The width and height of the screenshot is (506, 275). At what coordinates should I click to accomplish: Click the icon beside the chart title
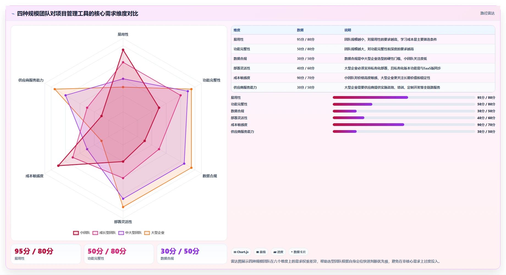click(x=13, y=14)
